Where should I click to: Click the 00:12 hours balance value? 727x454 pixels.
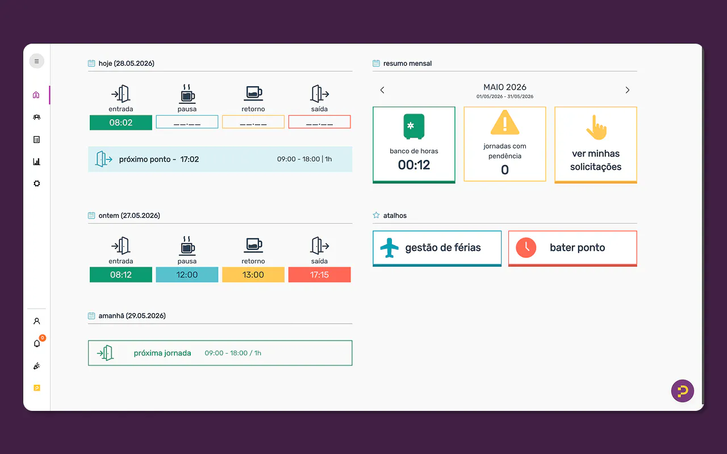click(x=414, y=165)
